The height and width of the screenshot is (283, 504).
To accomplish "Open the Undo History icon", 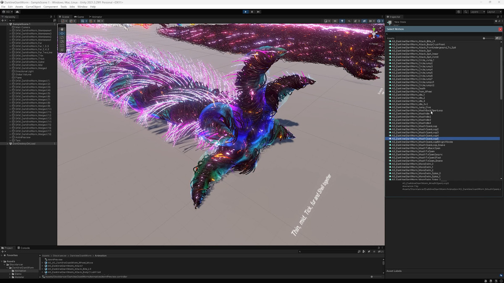I will [x=459, y=12].
